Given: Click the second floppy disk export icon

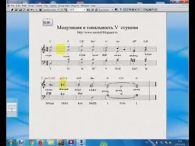Looking at the screenshot, I should 20,10.
